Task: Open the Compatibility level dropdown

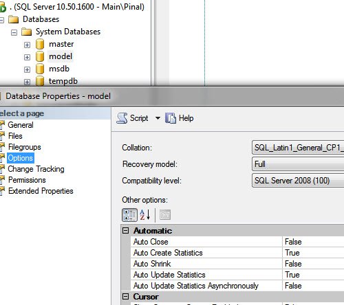Action: coord(298,181)
